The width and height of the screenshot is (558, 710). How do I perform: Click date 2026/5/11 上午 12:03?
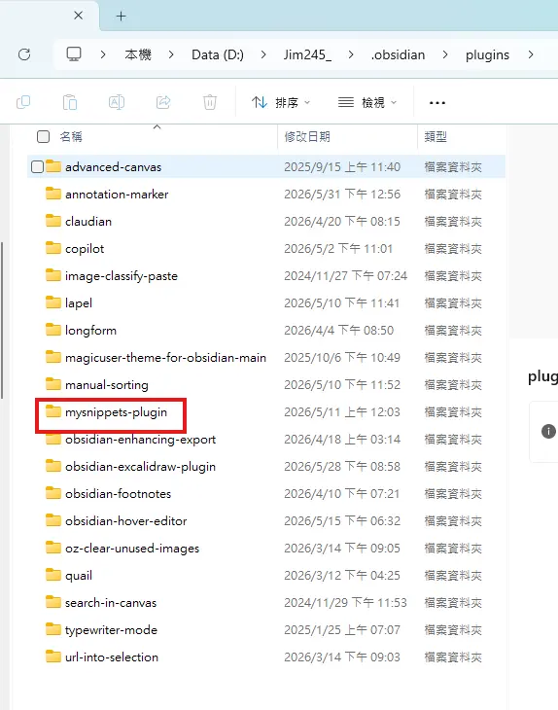tap(342, 412)
